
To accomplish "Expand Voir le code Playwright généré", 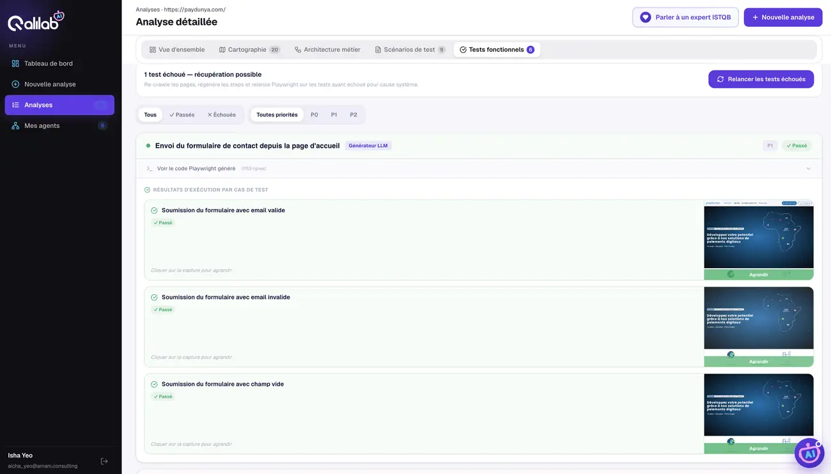I will coord(196,169).
